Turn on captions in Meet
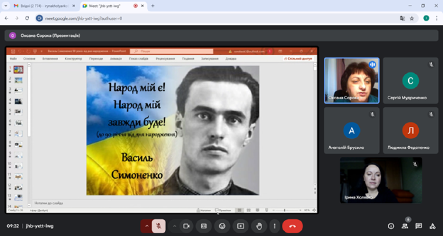The height and width of the screenshot is (236, 443). click(203, 226)
